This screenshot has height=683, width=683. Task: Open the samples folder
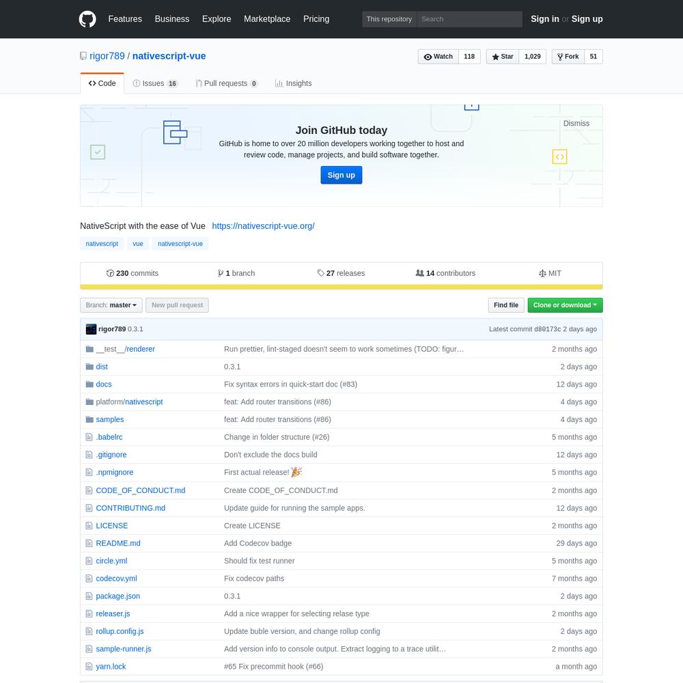tap(110, 419)
